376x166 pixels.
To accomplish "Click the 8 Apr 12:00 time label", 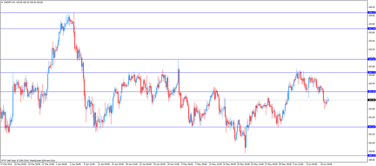I will coord(90,164).
